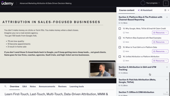
Task: Open lecture 16 Unified Attribution title
Action: point(141,57)
